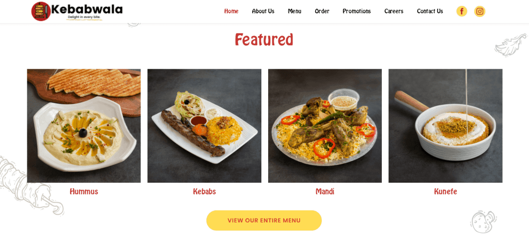Go to Contact Us

(430, 11)
